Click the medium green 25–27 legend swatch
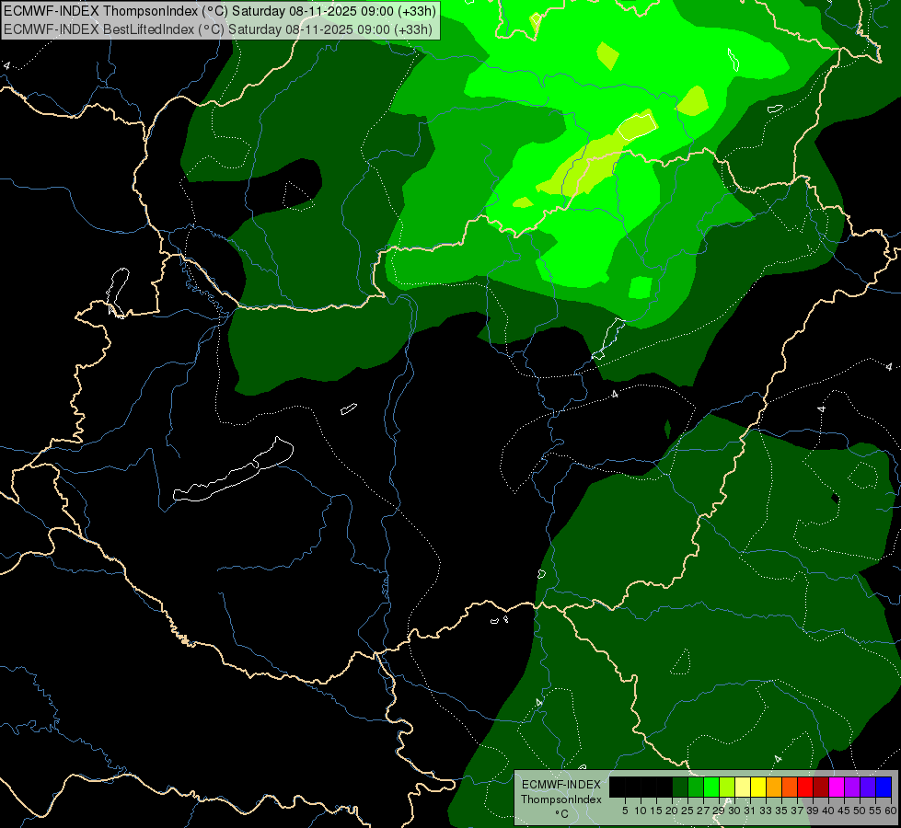Viewport: 901px width, 828px height. coord(696,787)
